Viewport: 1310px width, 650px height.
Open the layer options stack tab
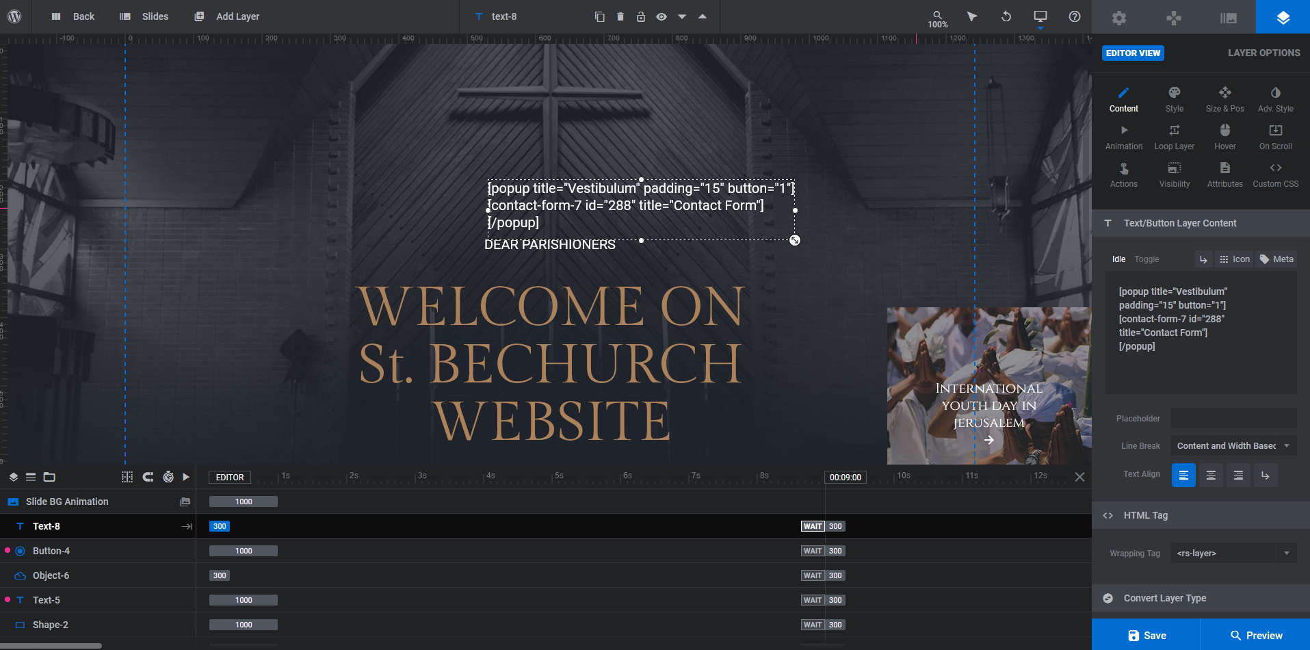point(1283,17)
